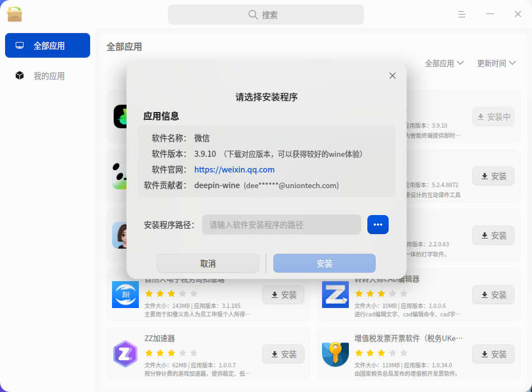Click the contributor text deepin-wine
Viewport: 532px width, 392px height.
pos(217,185)
